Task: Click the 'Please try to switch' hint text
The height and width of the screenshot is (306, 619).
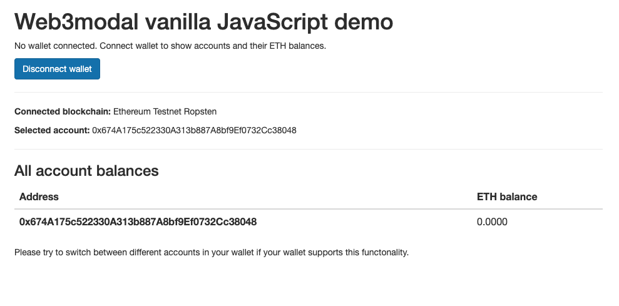Action: pyautogui.click(x=212, y=252)
